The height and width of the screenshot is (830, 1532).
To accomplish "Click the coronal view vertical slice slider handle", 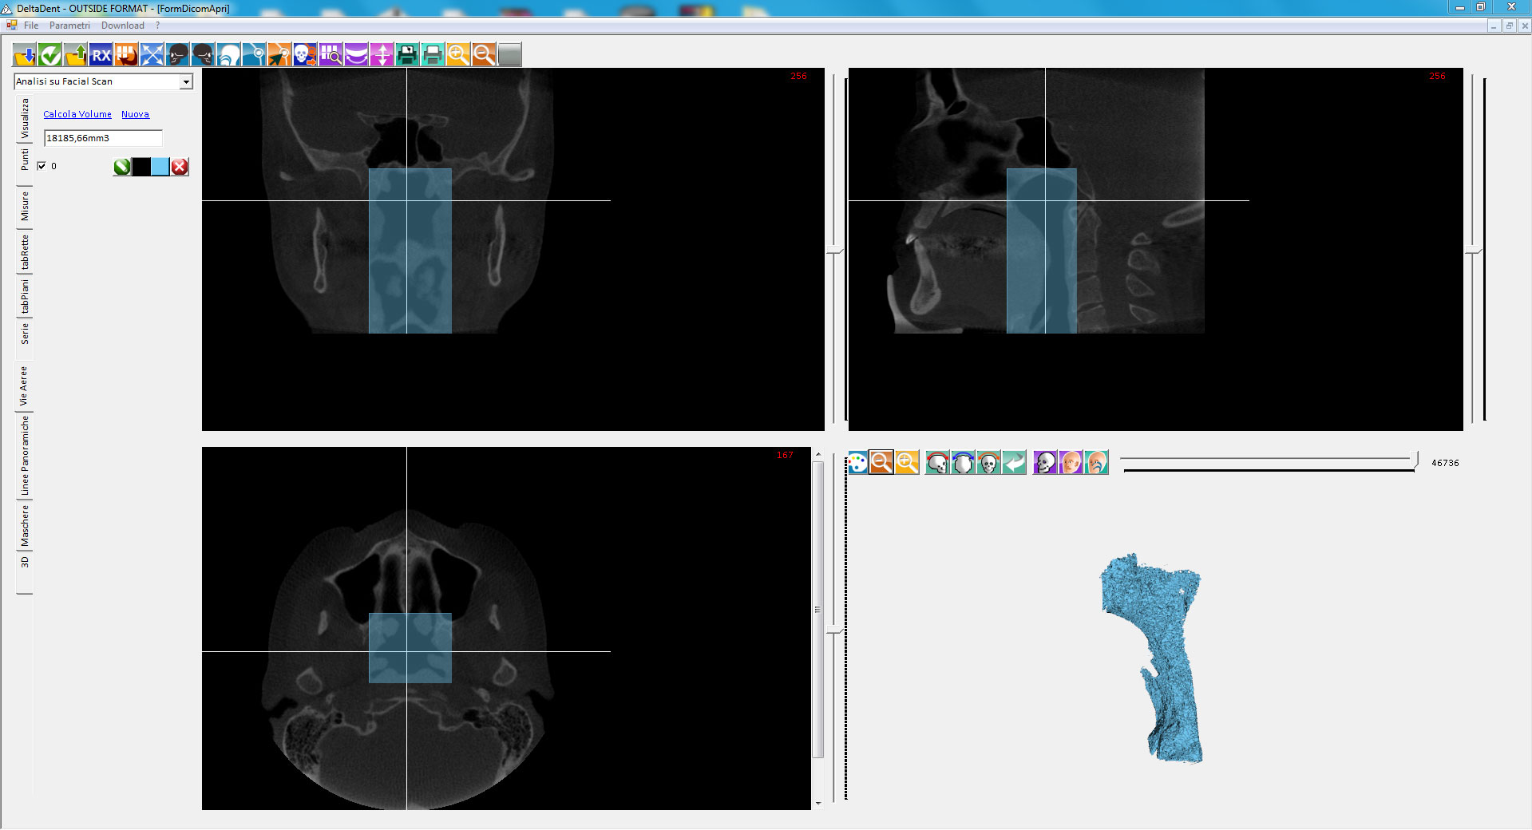I will [x=834, y=251].
